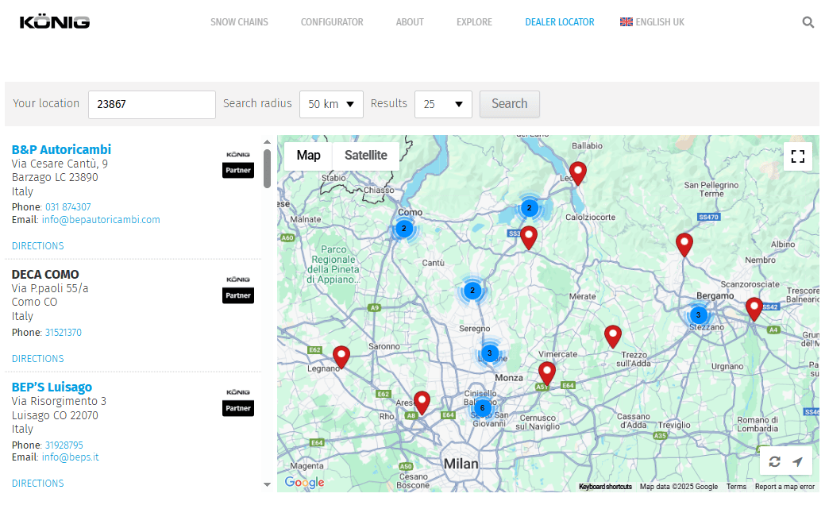This screenshot has width=825, height=505.
Task: Select the red pin near Arese
Action: click(x=422, y=403)
